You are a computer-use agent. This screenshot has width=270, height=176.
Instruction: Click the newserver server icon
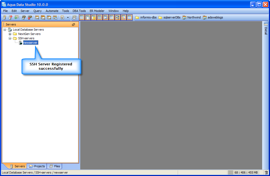[21, 43]
